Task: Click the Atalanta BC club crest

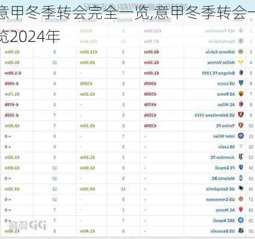Action: 241,178
